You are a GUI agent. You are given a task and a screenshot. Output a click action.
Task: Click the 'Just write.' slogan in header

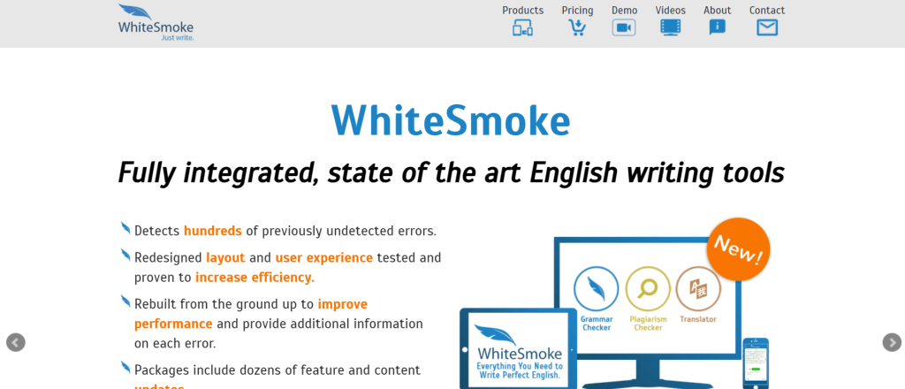(178, 38)
